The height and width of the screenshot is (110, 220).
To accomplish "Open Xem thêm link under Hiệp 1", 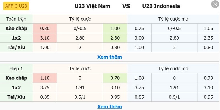I will pos(109,106).
